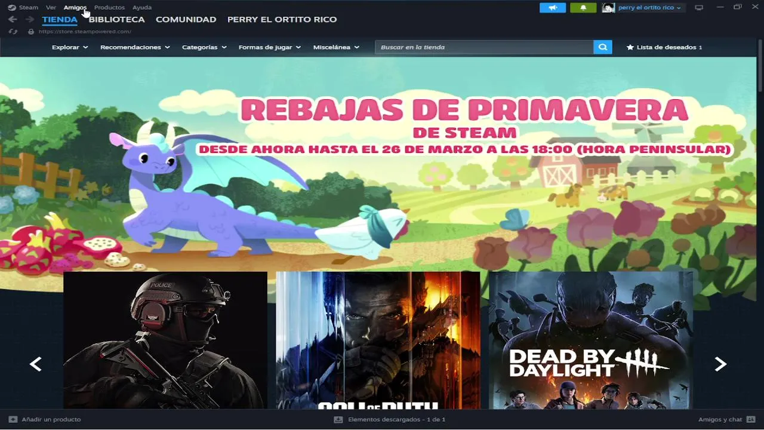Open the Ayuda menu
Viewport: 764px width, 430px height.
(142, 8)
